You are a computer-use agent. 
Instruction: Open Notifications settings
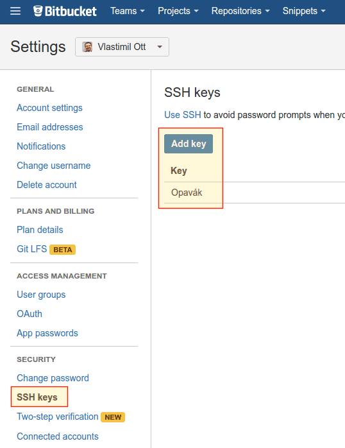pyautogui.click(x=41, y=146)
